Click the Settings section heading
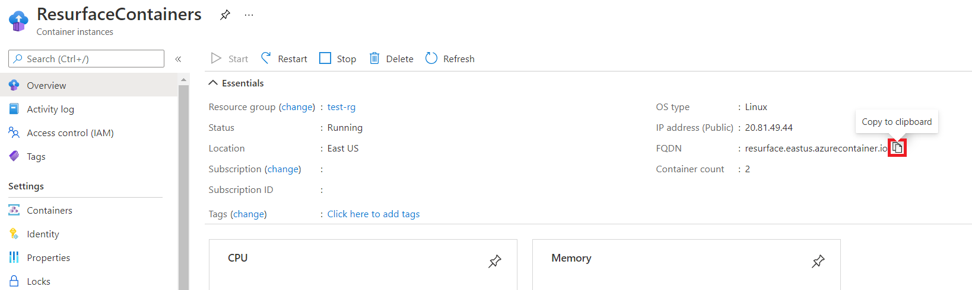 [26, 186]
